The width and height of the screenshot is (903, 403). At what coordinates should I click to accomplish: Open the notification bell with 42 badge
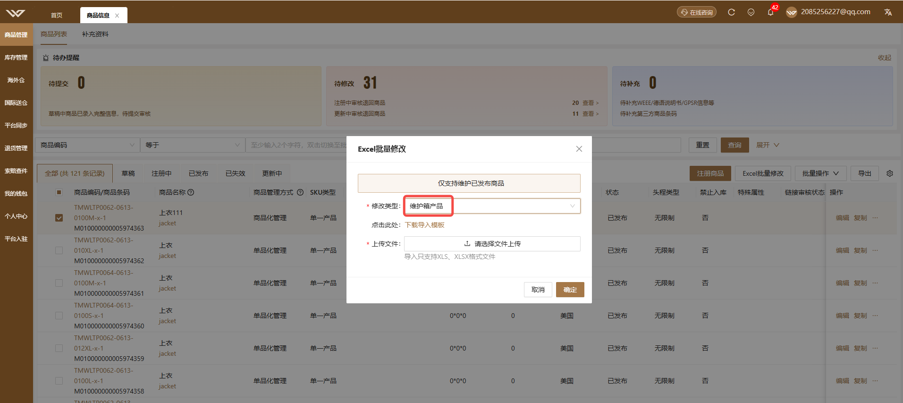[770, 12]
